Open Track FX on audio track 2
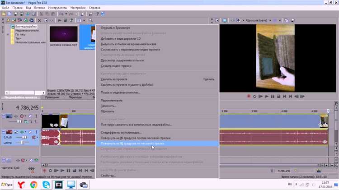 21,132
